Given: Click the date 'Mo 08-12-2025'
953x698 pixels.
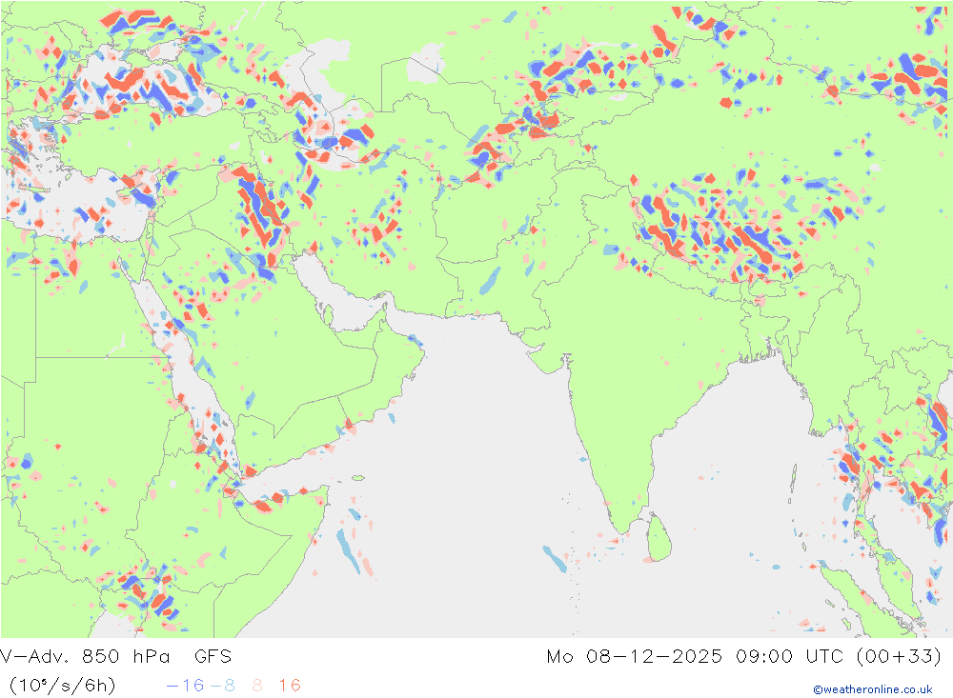Looking at the screenshot, I should [x=634, y=656].
